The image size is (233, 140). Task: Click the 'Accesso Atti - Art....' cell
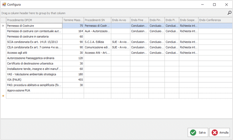click(x=98, y=53)
